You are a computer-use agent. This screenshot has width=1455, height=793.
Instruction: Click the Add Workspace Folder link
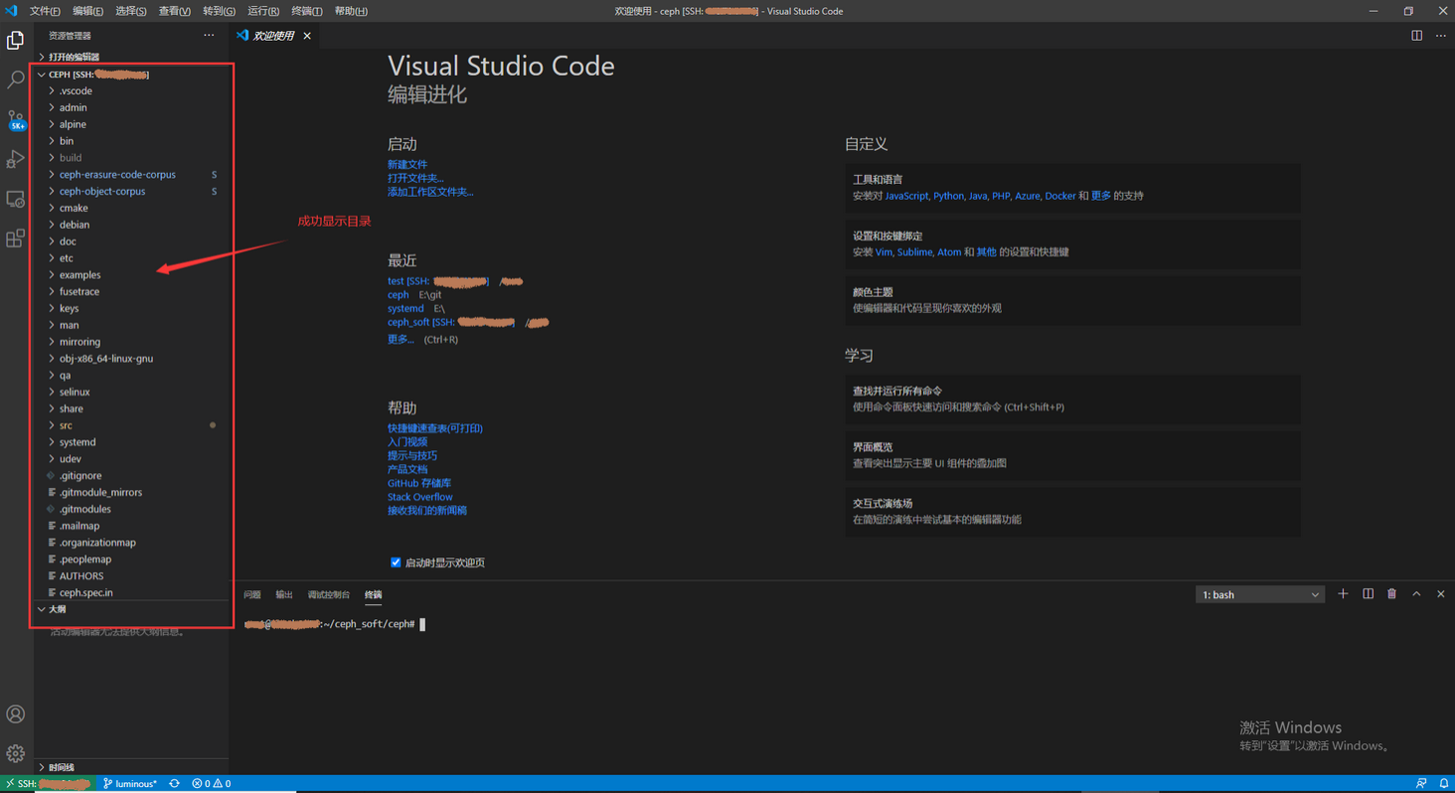point(430,192)
